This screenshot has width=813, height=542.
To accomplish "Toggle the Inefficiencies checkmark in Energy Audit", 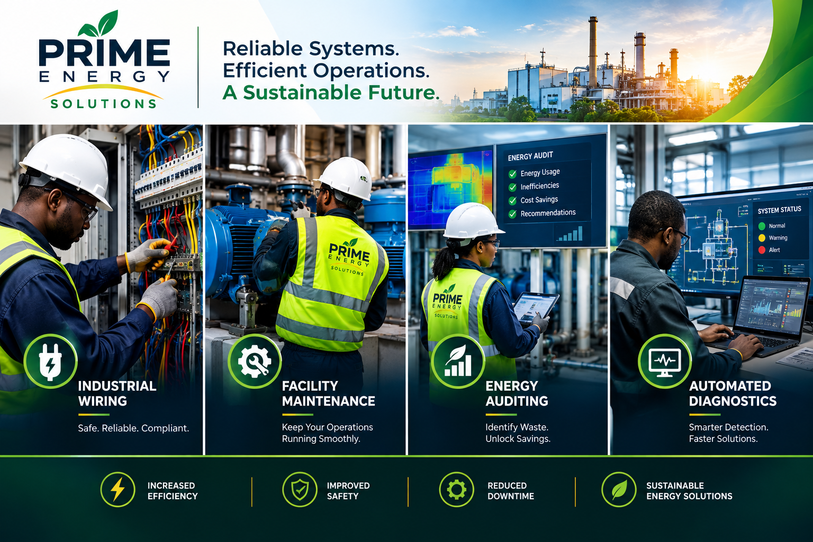I will pyautogui.click(x=512, y=187).
